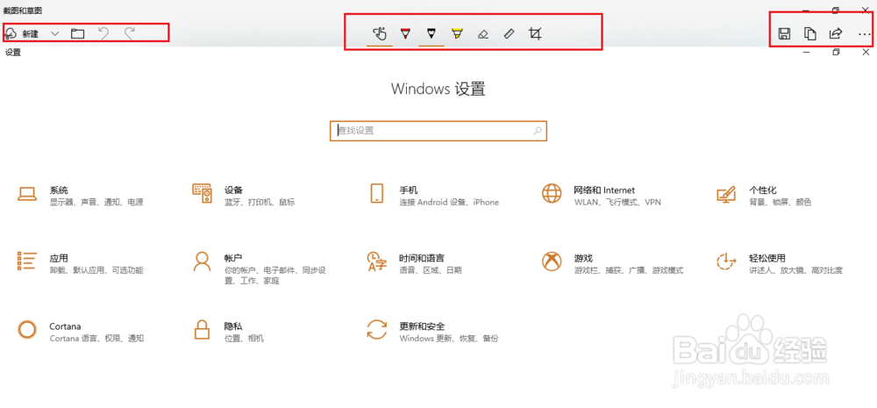Click the paintbrush monitor icon for 个性化

[726, 194]
